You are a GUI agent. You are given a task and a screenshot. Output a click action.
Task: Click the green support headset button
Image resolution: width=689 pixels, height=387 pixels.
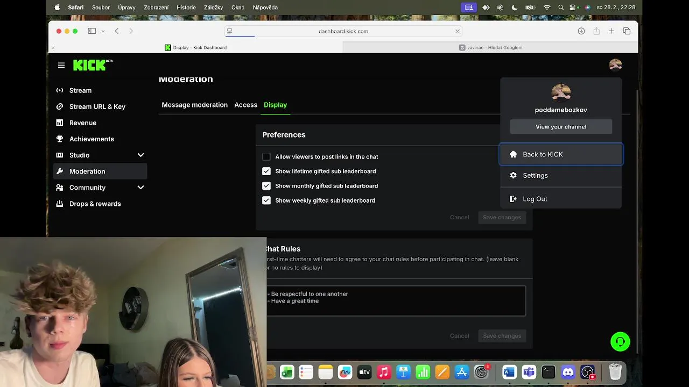(x=620, y=341)
